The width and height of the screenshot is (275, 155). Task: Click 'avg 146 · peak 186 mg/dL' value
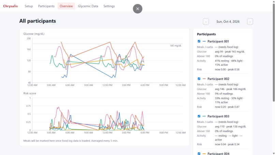pos(230,89)
